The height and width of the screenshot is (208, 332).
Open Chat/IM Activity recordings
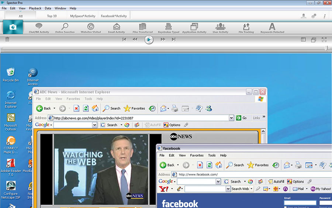pos(39,28)
